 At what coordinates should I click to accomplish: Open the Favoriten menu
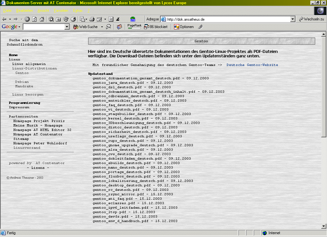point(61,11)
